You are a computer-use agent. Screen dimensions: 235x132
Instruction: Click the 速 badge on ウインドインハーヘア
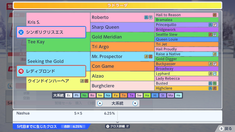click(82, 81)
